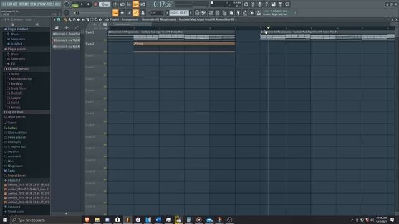Open the piano roll via toolbar icon
The image size is (399, 224).
(204, 12)
